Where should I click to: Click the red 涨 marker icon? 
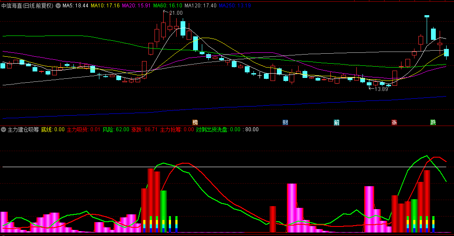coord(394,123)
